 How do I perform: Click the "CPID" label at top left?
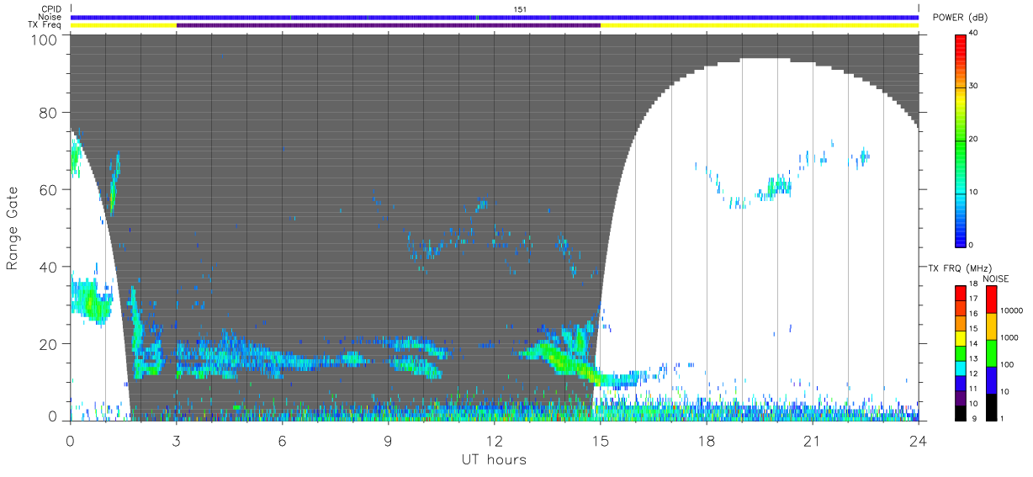pos(52,9)
